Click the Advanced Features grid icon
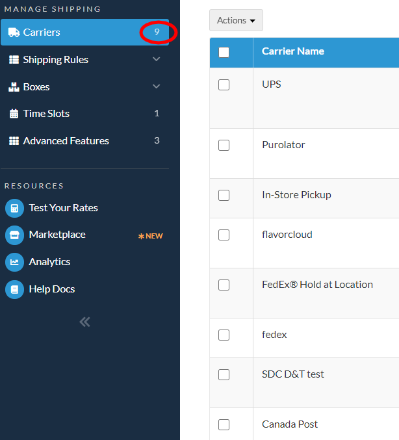The height and width of the screenshot is (440, 399). pos(14,141)
